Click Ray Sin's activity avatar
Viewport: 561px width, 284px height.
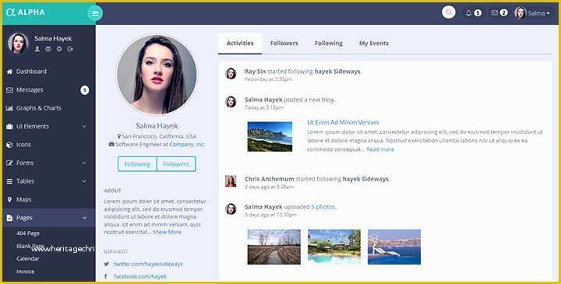tap(231, 74)
